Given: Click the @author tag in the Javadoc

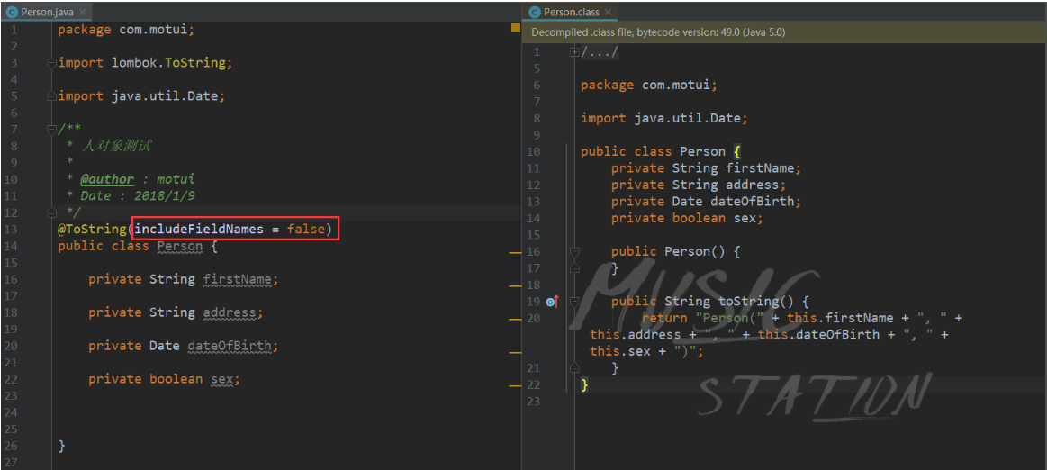Looking at the screenshot, I should click(107, 179).
